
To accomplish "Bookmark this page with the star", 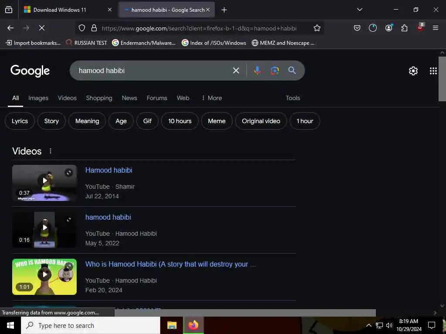I will [317, 28].
